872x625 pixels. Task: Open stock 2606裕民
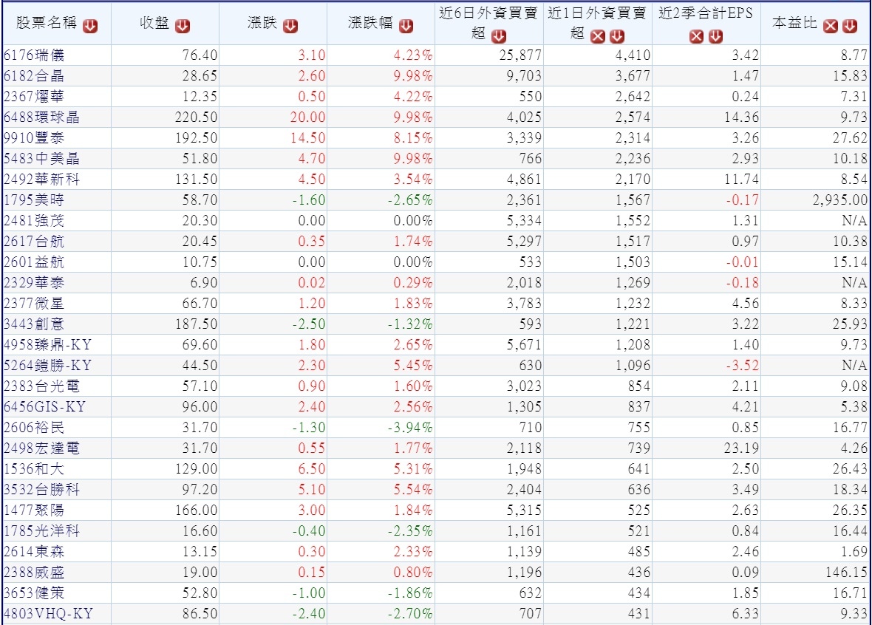coord(34,428)
